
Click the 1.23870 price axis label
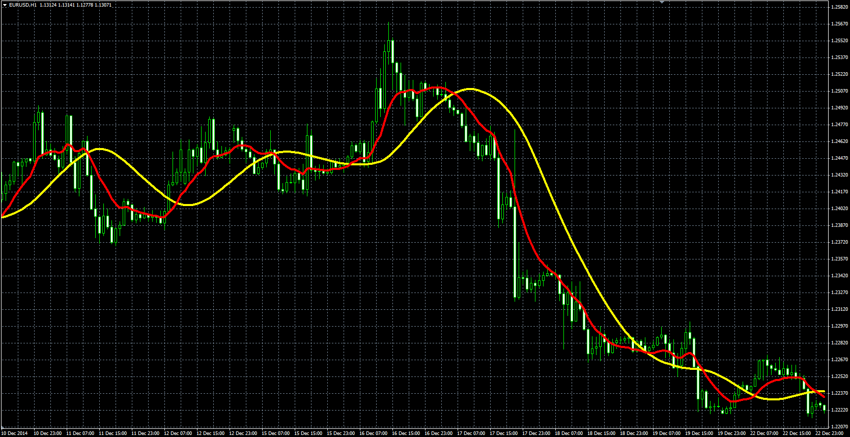[839, 225]
